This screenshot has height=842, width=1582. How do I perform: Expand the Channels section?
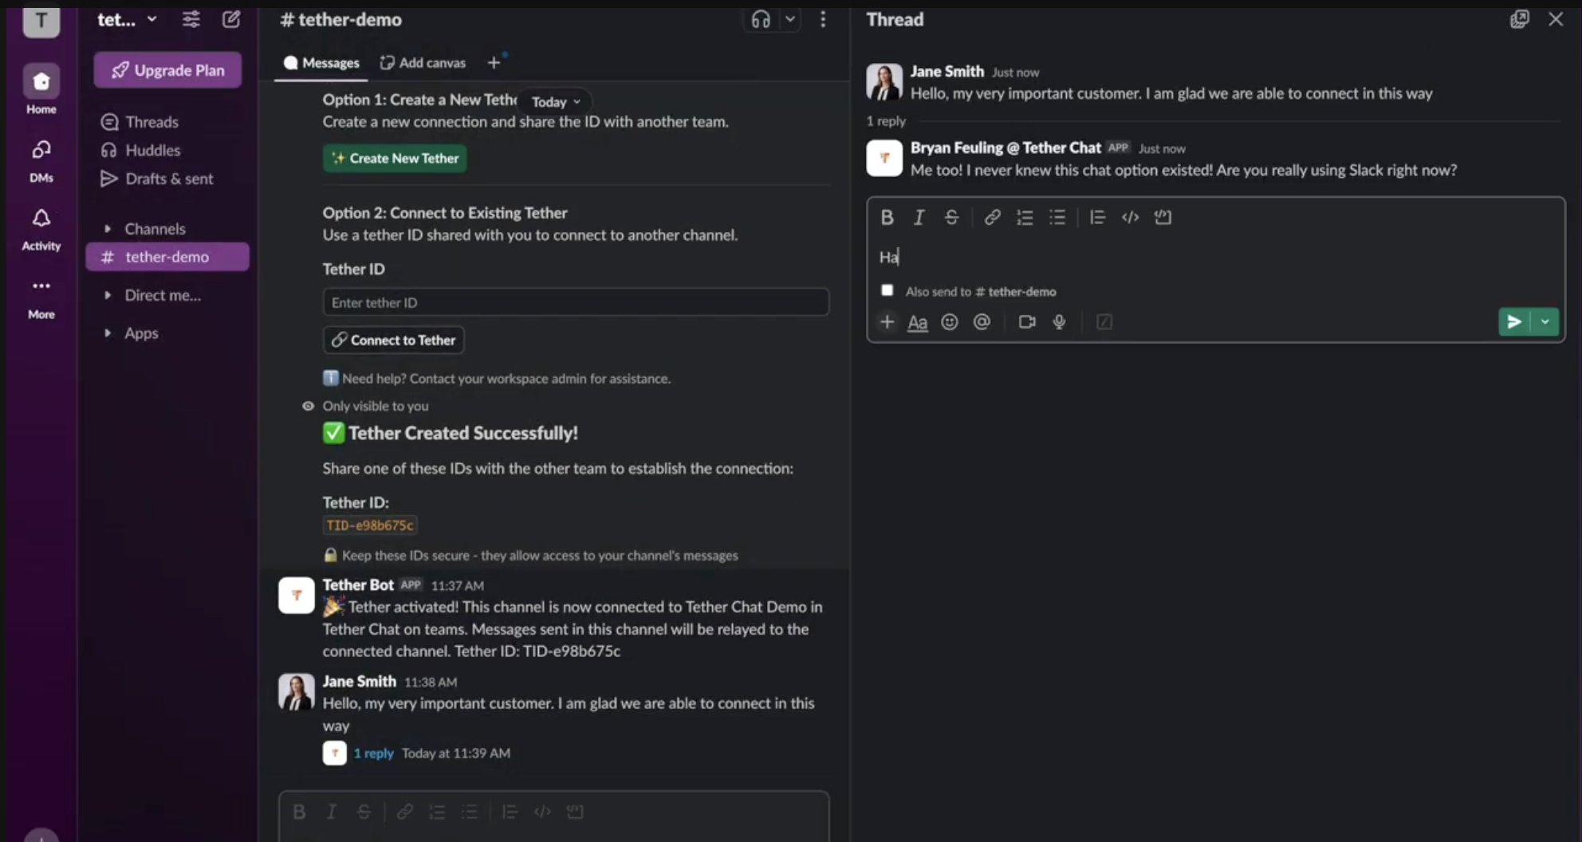click(x=155, y=228)
